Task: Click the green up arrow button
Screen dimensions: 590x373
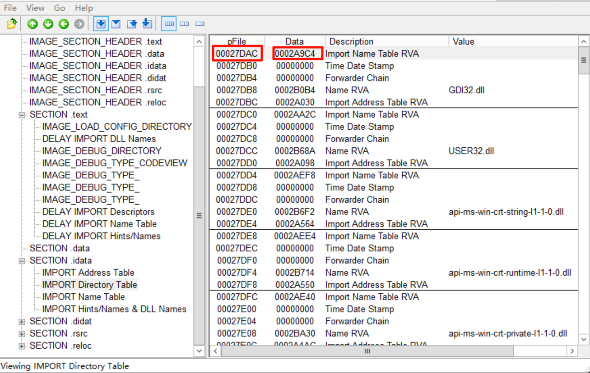Action: coord(33,24)
